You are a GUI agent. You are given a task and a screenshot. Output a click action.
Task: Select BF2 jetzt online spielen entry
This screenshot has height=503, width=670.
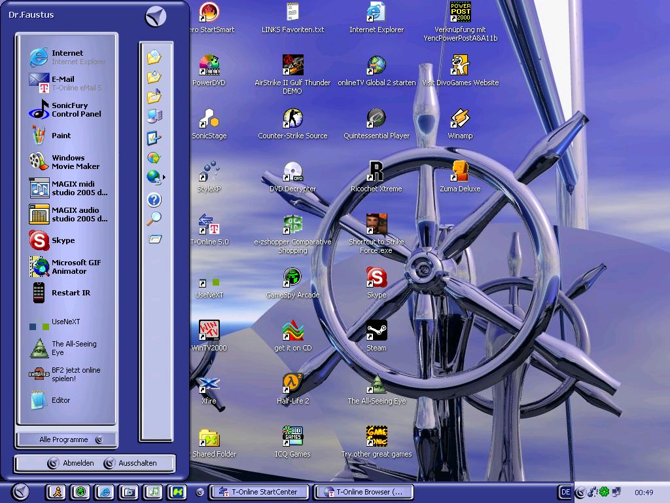(65, 374)
